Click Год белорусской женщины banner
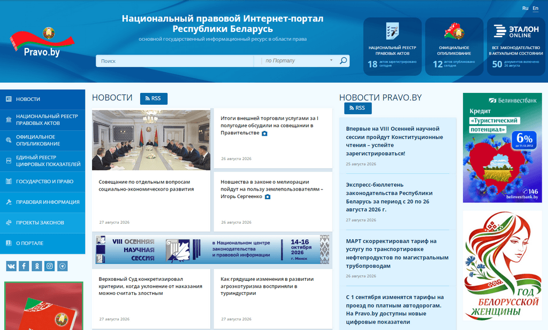The height and width of the screenshot is (330, 548). (x=502, y=265)
